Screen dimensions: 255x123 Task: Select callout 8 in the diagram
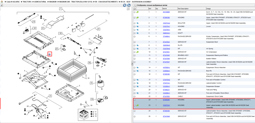[43, 28]
